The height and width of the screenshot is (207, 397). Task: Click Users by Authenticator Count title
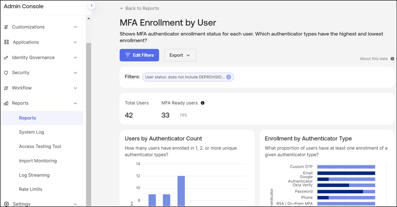tap(163, 139)
